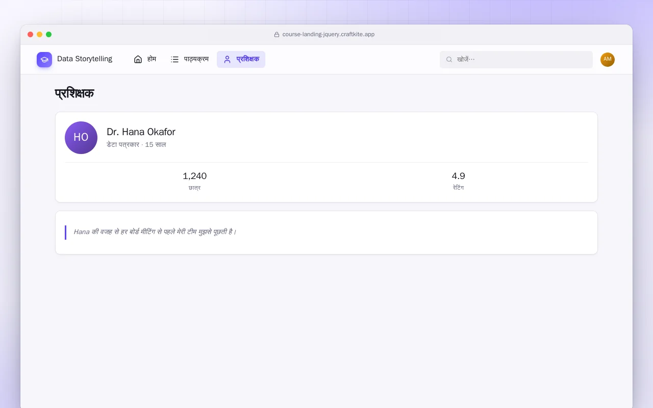Click the Dr. Hana Okafor name
653x408 pixels.
(x=141, y=132)
